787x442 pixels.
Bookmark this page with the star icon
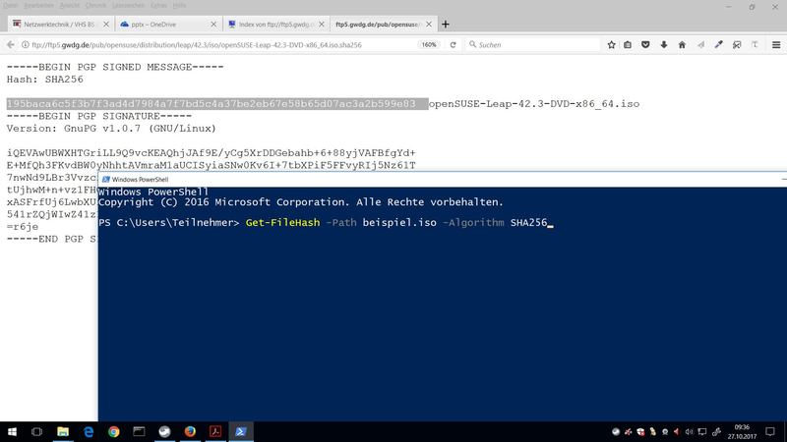click(x=611, y=44)
